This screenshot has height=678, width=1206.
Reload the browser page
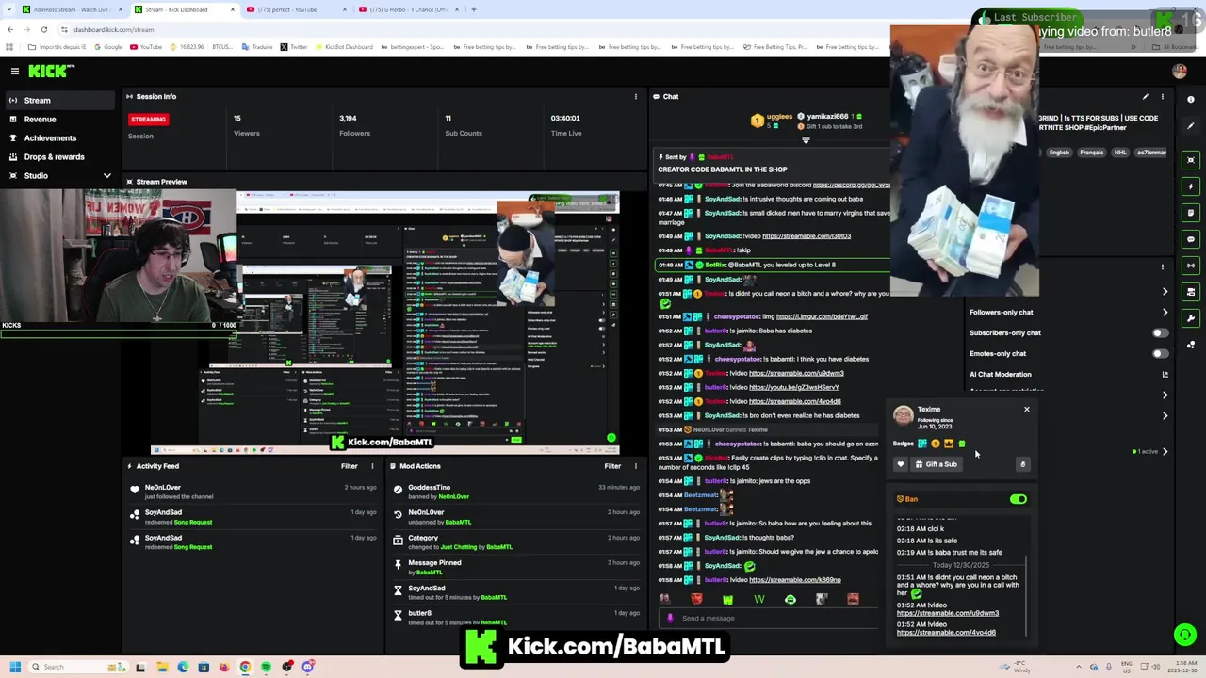point(43,29)
